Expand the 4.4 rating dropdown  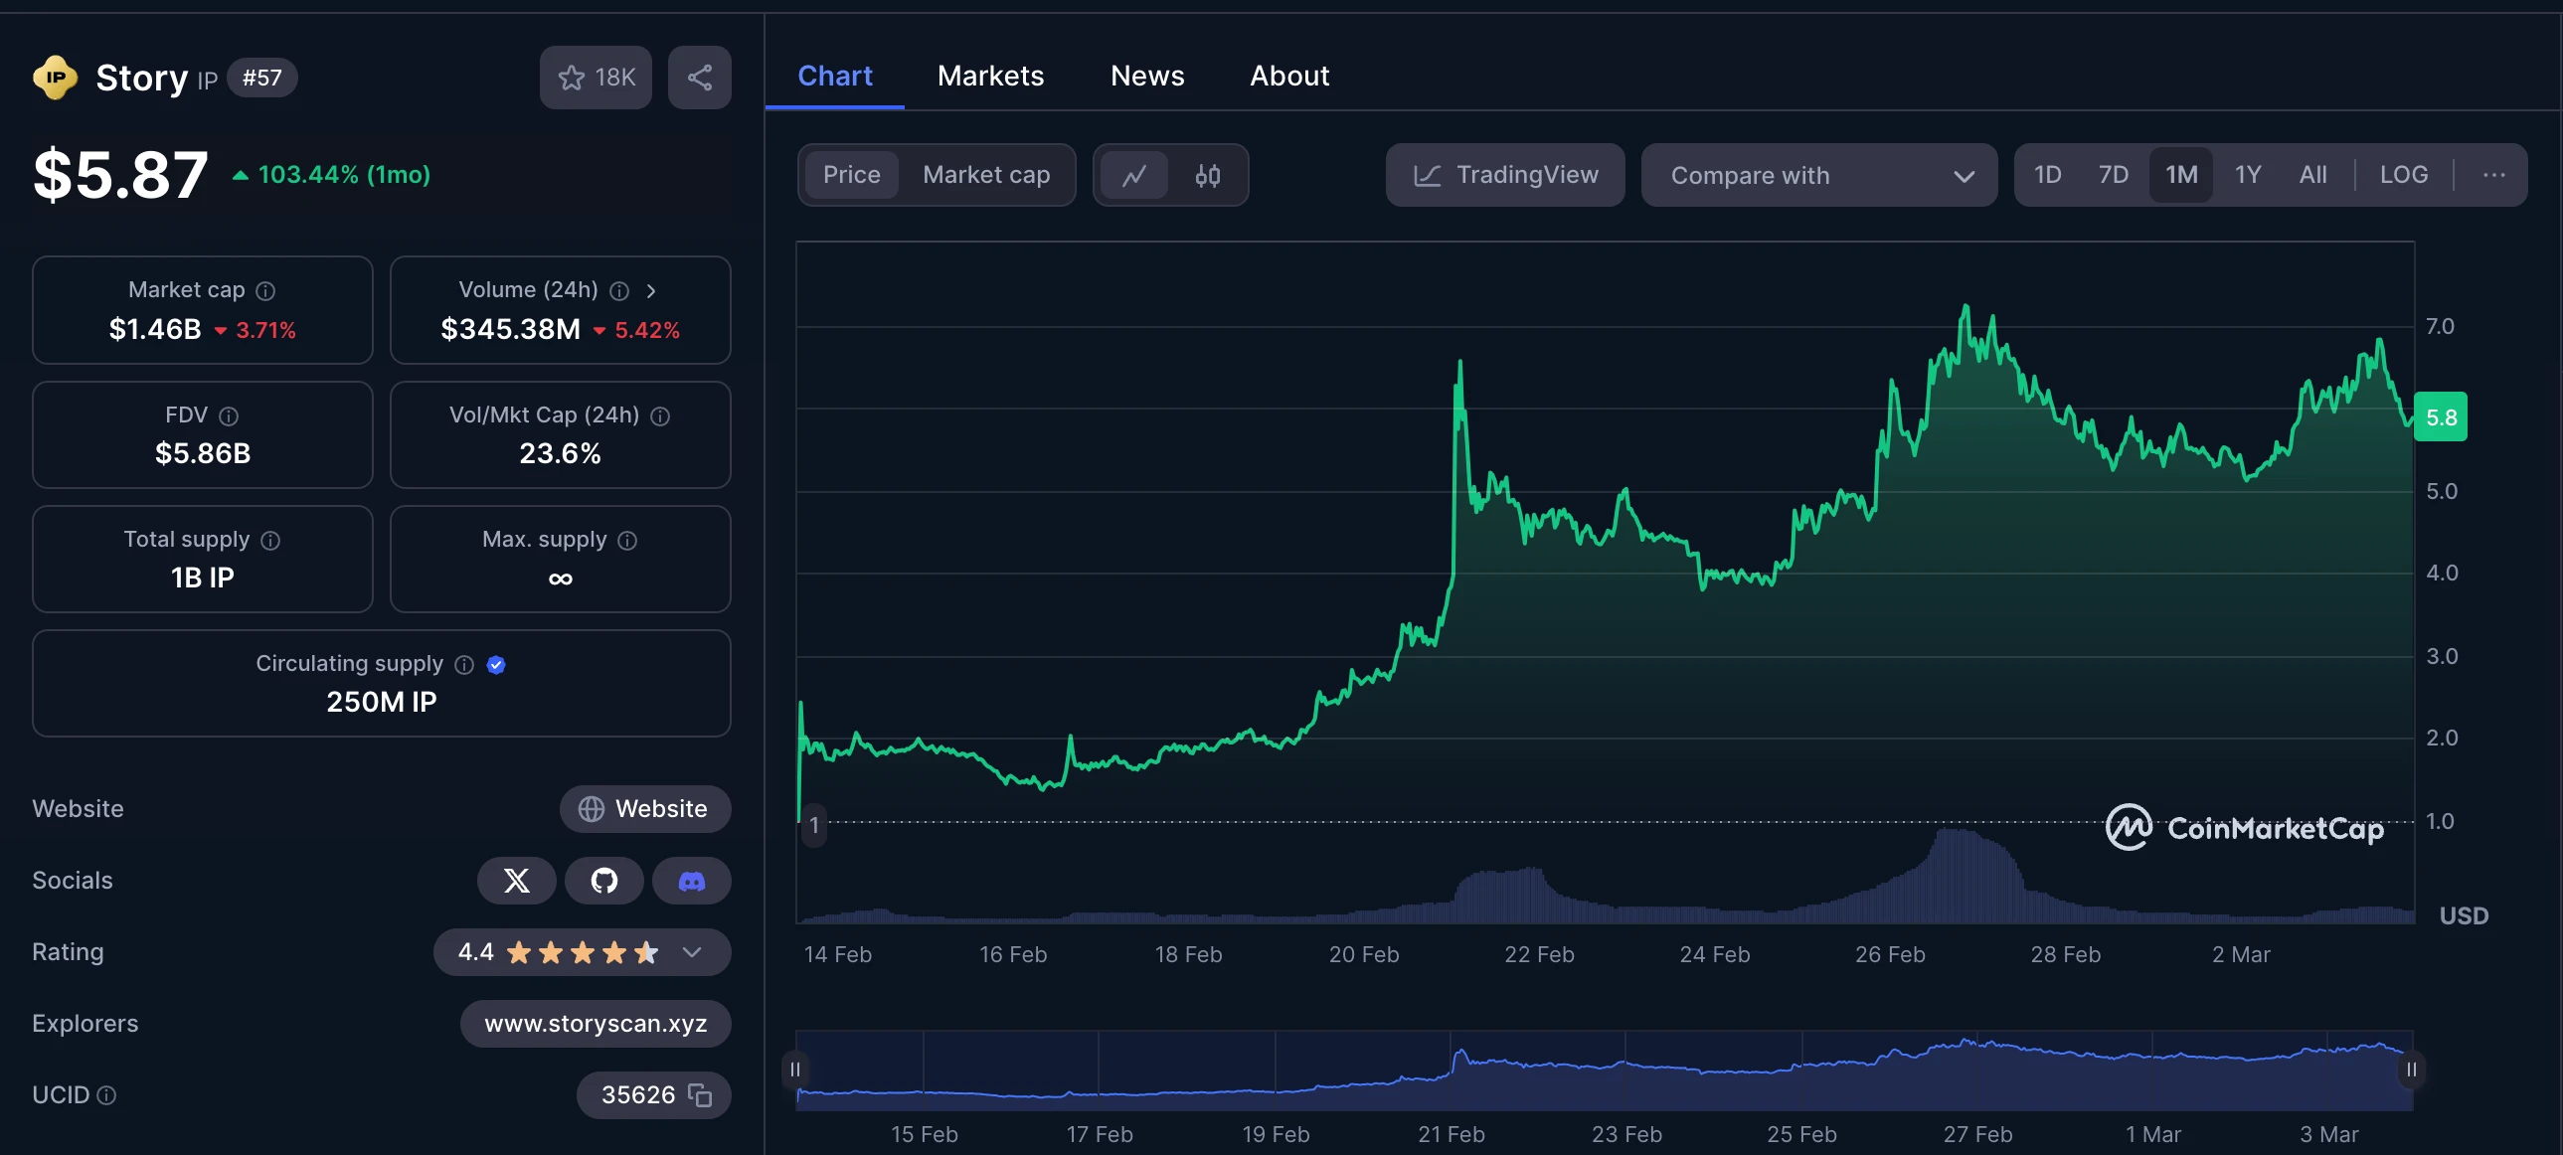point(692,952)
